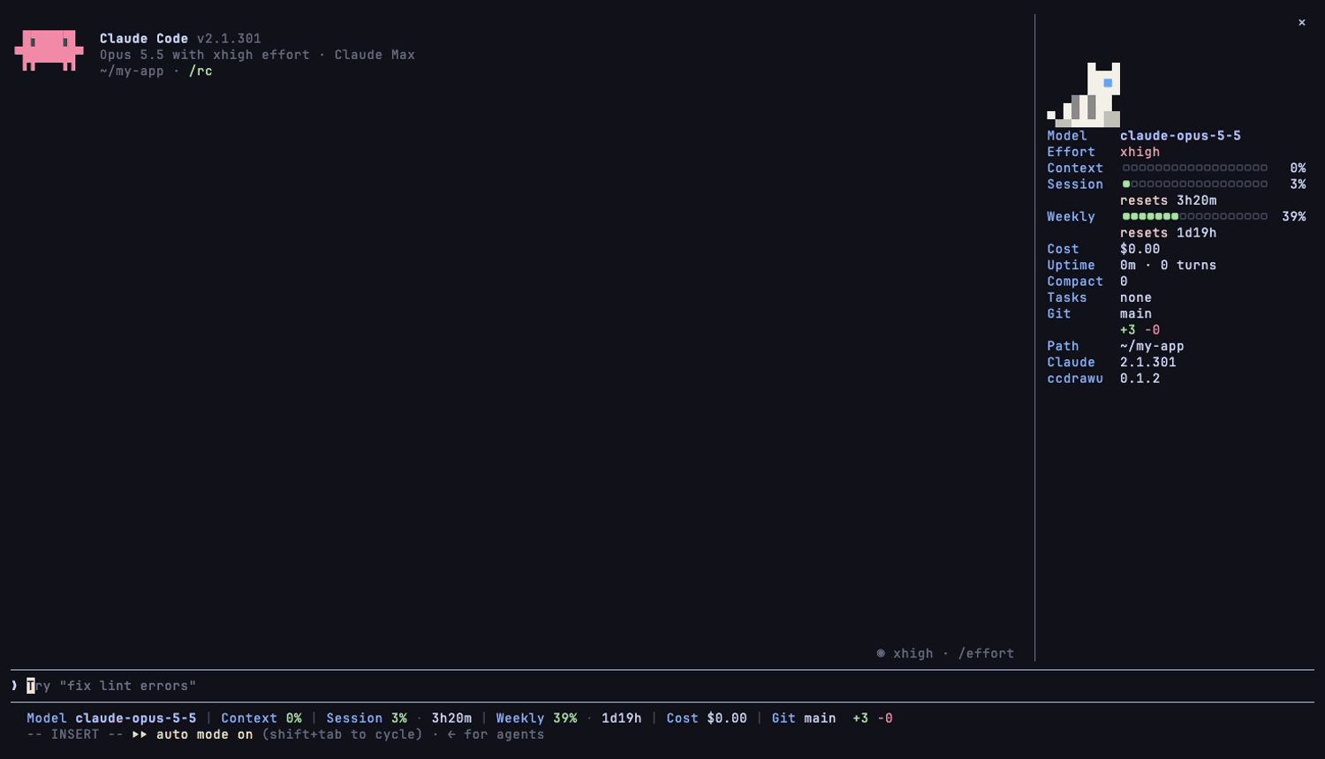Viewport: 1325px width, 759px height.
Task: Click the Uptime value "0m · 0 turns"
Action: [x=1168, y=265]
